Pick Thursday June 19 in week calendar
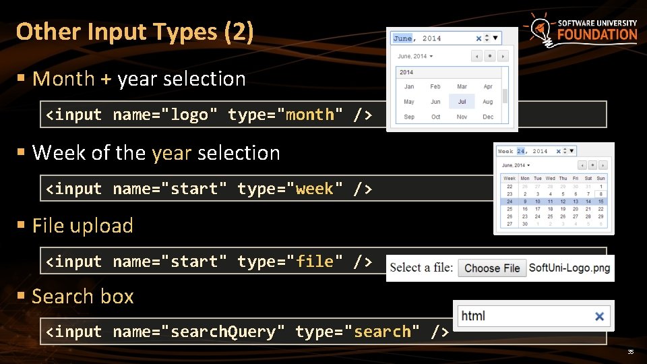Viewport: 647px width, 364px height. pyautogui.click(x=563, y=209)
